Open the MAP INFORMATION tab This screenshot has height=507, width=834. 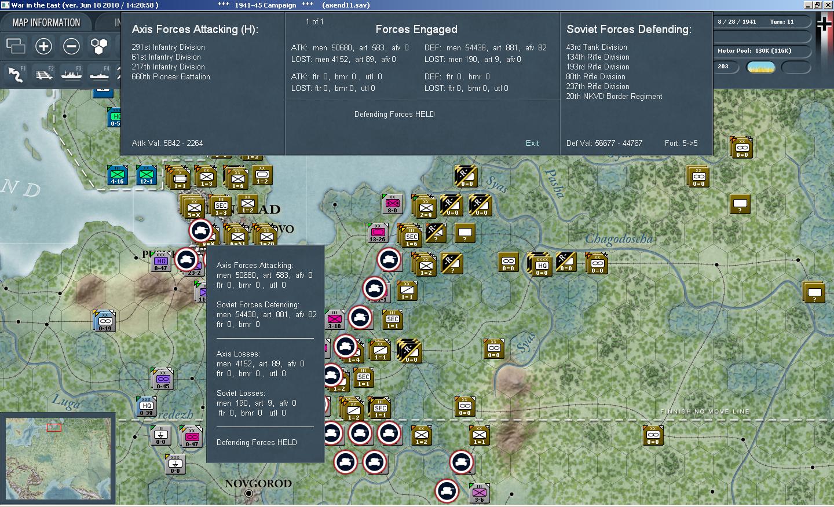[x=46, y=23]
